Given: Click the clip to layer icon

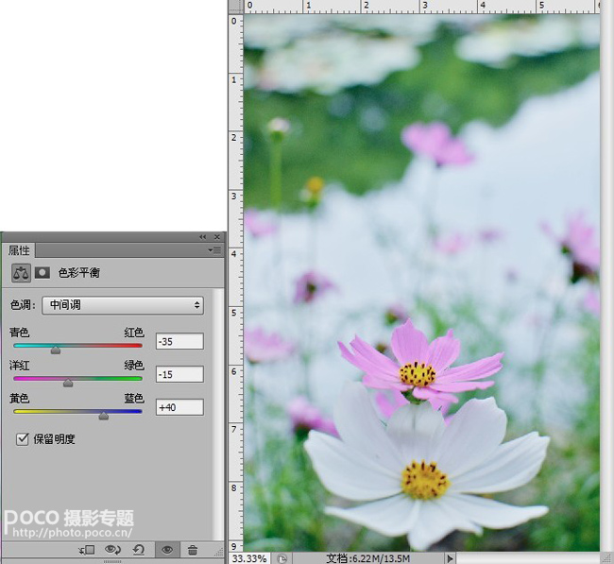Looking at the screenshot, I should click(87, 550).
